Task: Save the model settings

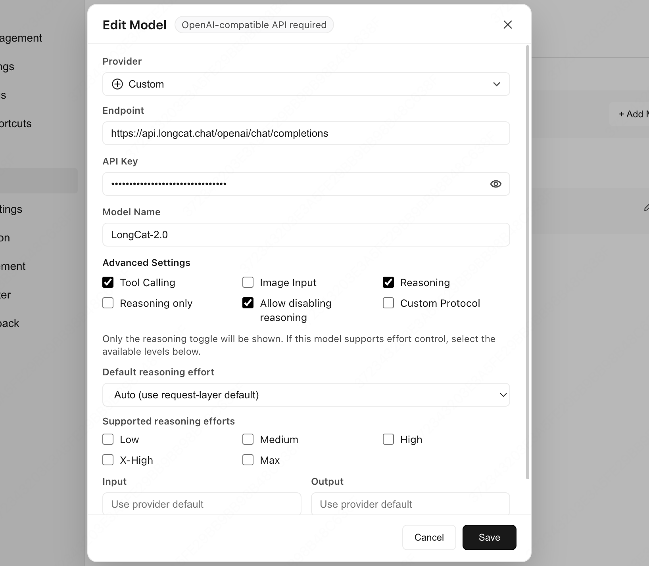Action: coord(489,537)
